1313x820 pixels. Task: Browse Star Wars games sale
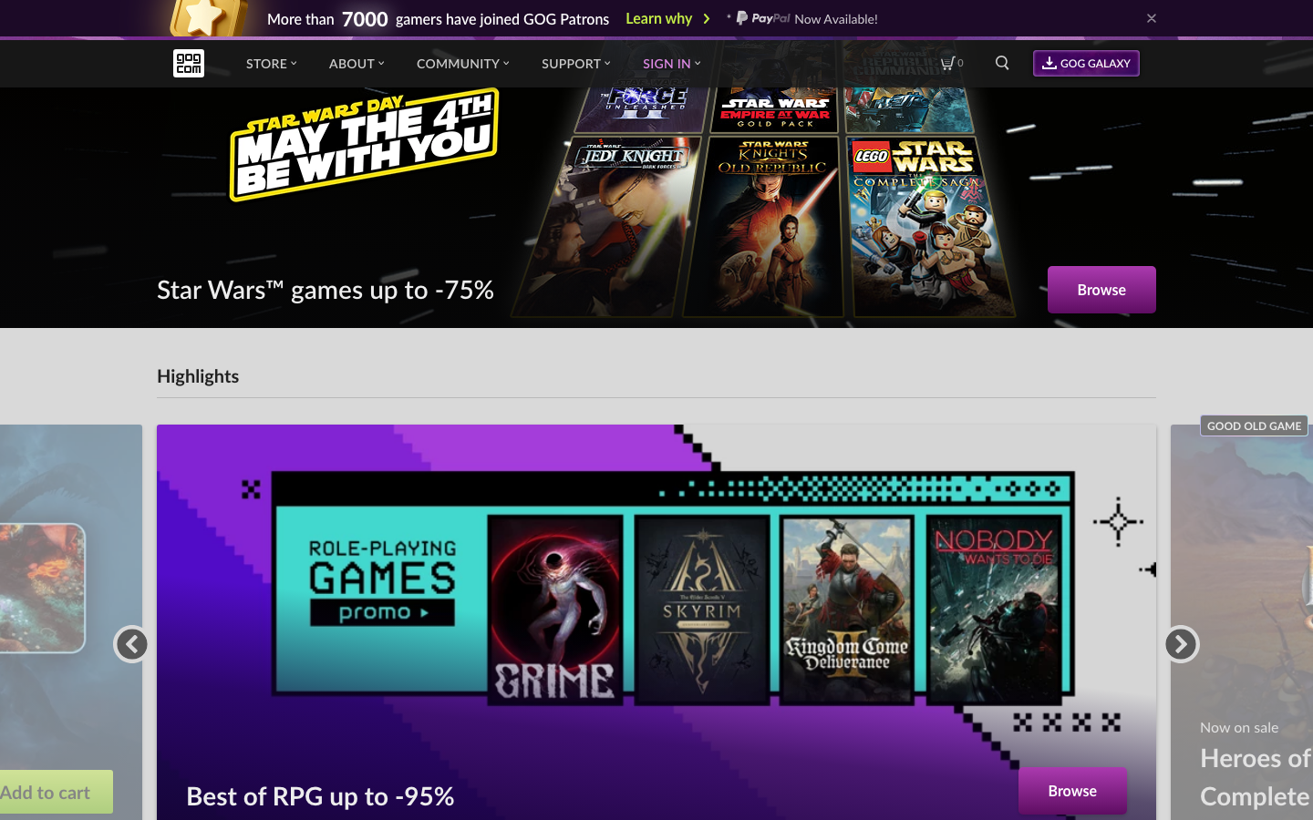[1101, 290]
